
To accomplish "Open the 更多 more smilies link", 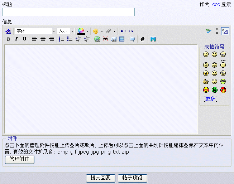I will tap(210, 99).
